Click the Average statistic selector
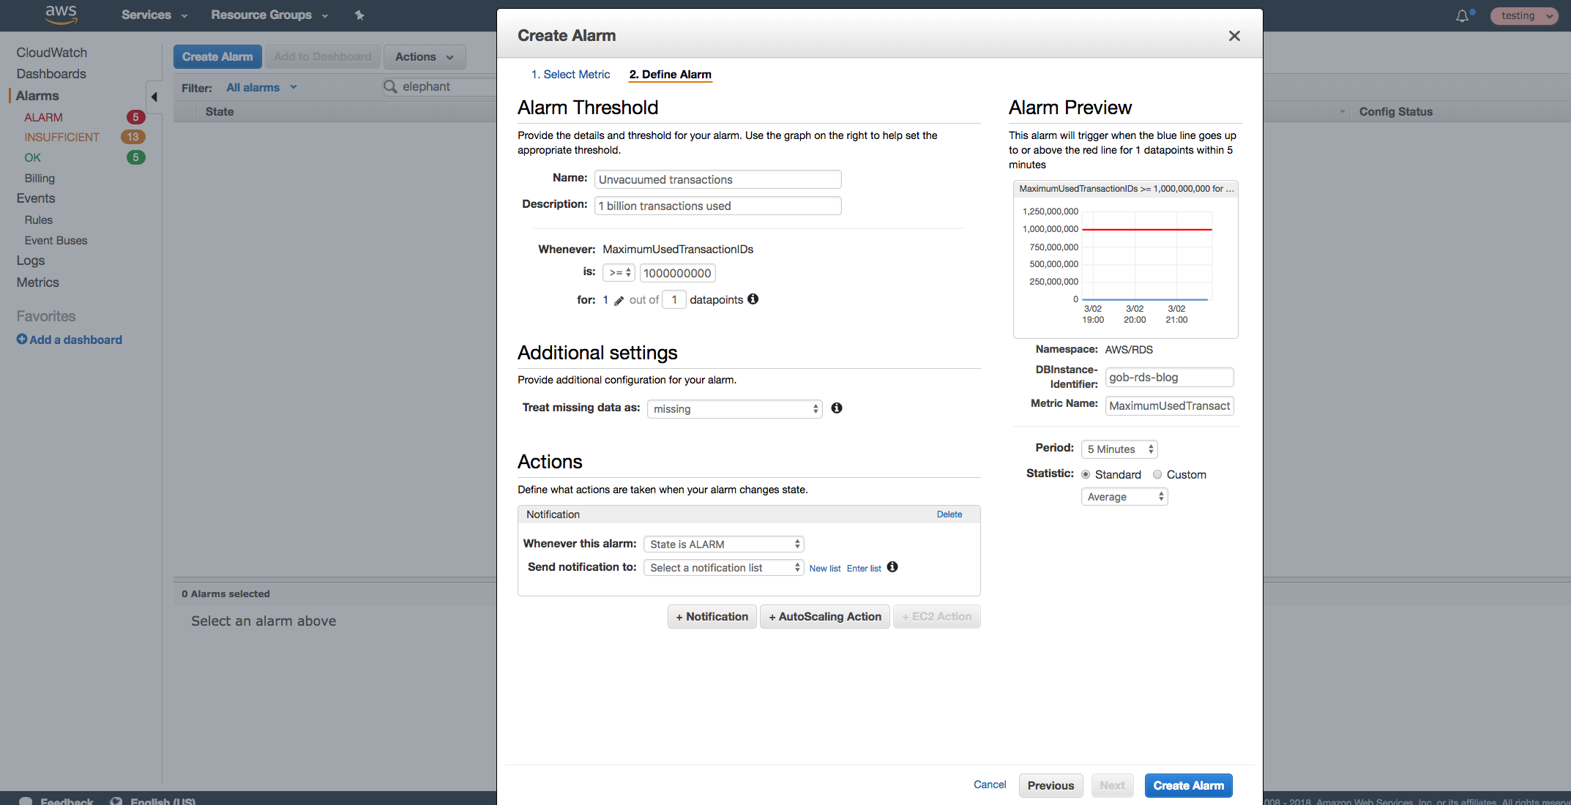Screen dimensions: 1571x805 [x=1124, y=496]
